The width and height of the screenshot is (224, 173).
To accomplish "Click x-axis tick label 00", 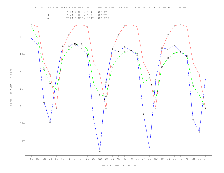I will tap(32, 159).
